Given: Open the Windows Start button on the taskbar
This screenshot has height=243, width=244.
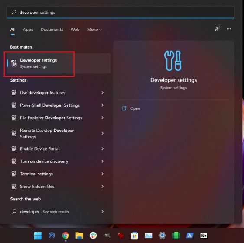Looking at the screenshot, I should 38,236.
